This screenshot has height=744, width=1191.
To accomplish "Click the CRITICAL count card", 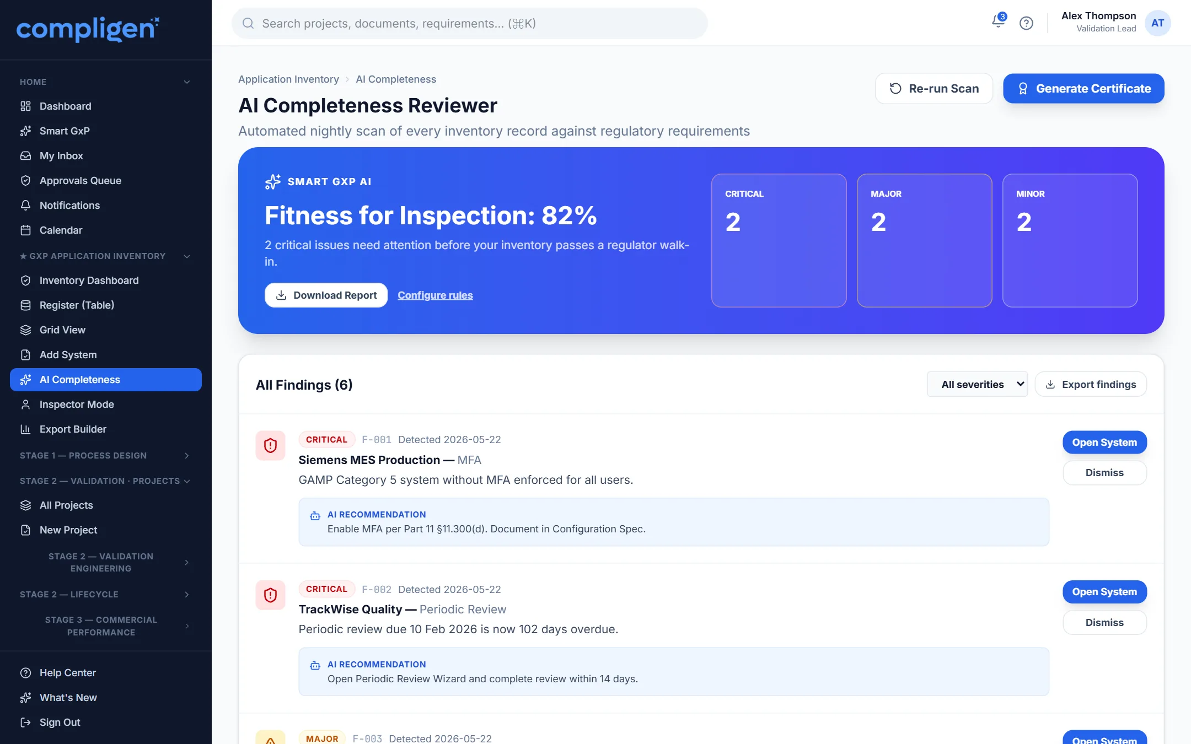I will [x=779, y=240].
